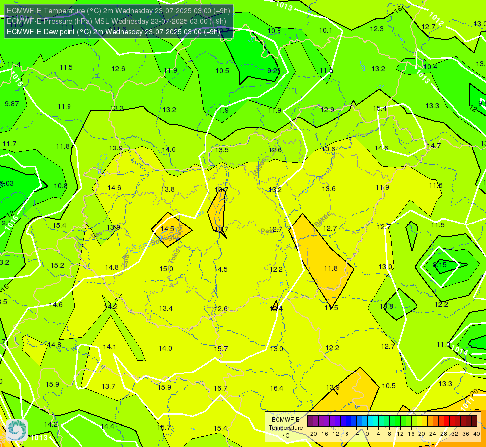
Task: Click the 10.4 dew point value
Action: 430,67
